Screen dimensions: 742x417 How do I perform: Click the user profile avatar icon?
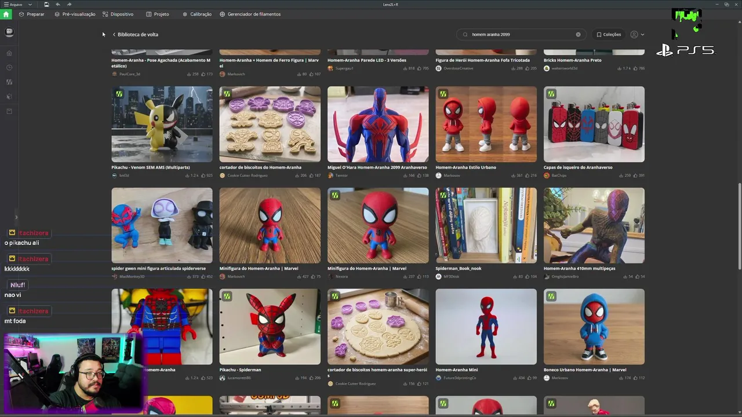tap(634, 34)
